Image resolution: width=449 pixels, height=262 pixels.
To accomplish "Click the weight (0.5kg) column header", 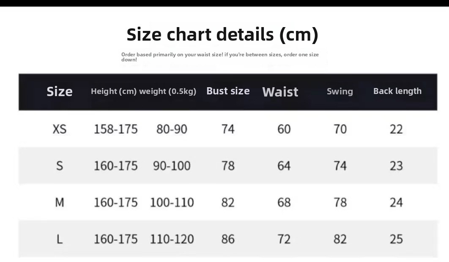I will 168,91.
